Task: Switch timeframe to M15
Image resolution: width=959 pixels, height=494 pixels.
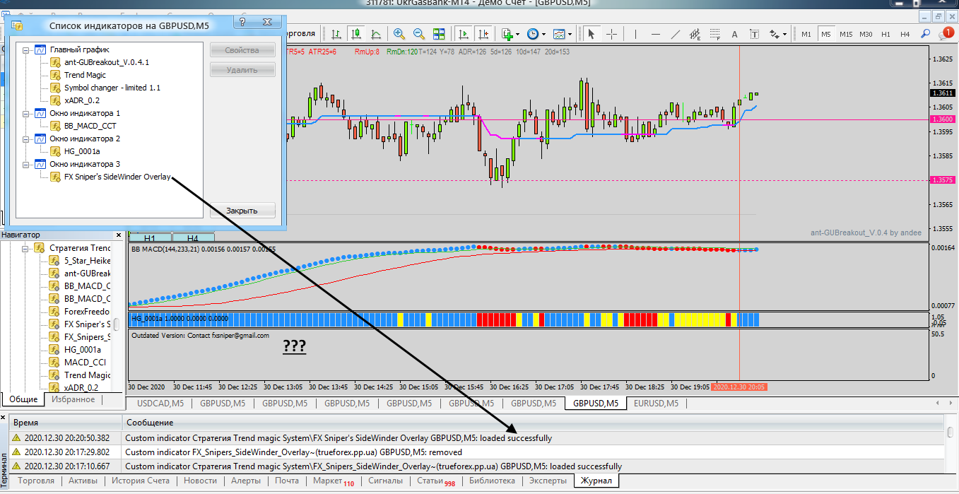Action: (845, 34)
